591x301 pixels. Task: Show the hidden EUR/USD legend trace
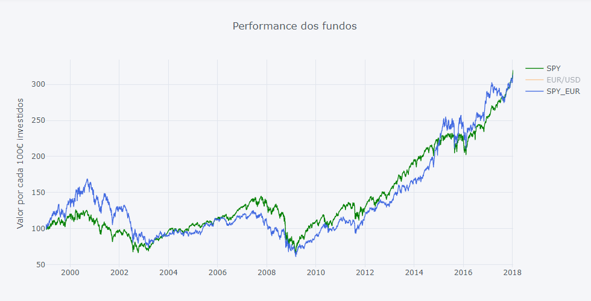click(x=563, y=80)
